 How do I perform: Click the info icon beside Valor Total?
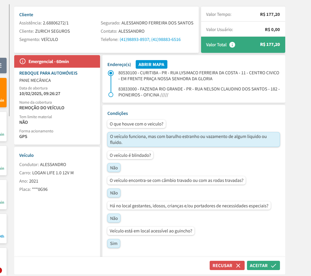232,45
